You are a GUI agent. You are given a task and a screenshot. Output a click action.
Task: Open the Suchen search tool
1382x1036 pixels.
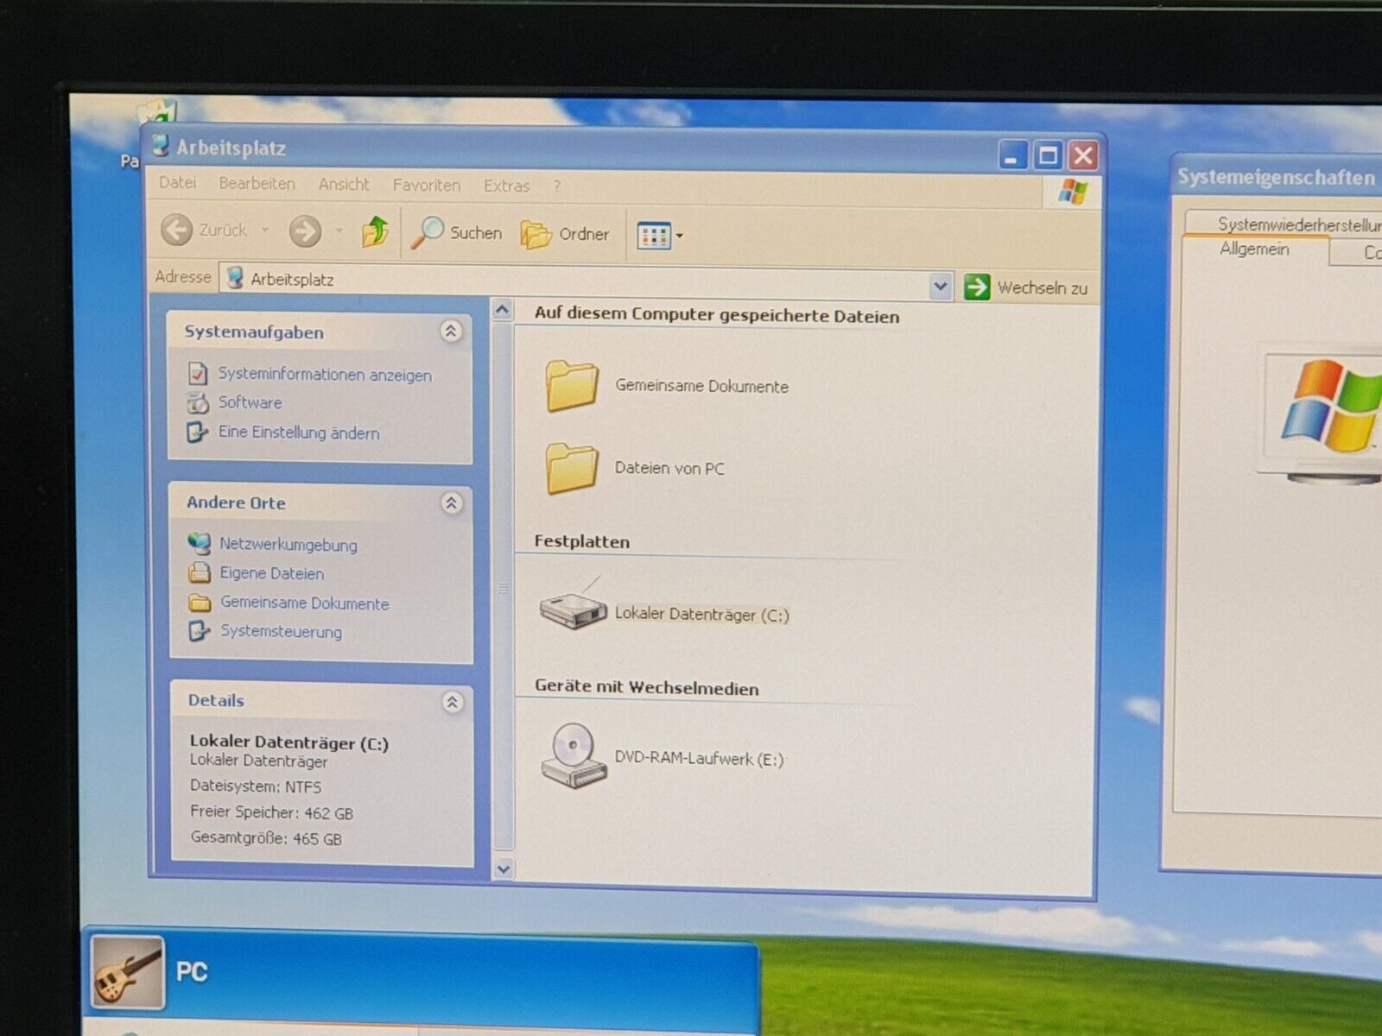456,233
